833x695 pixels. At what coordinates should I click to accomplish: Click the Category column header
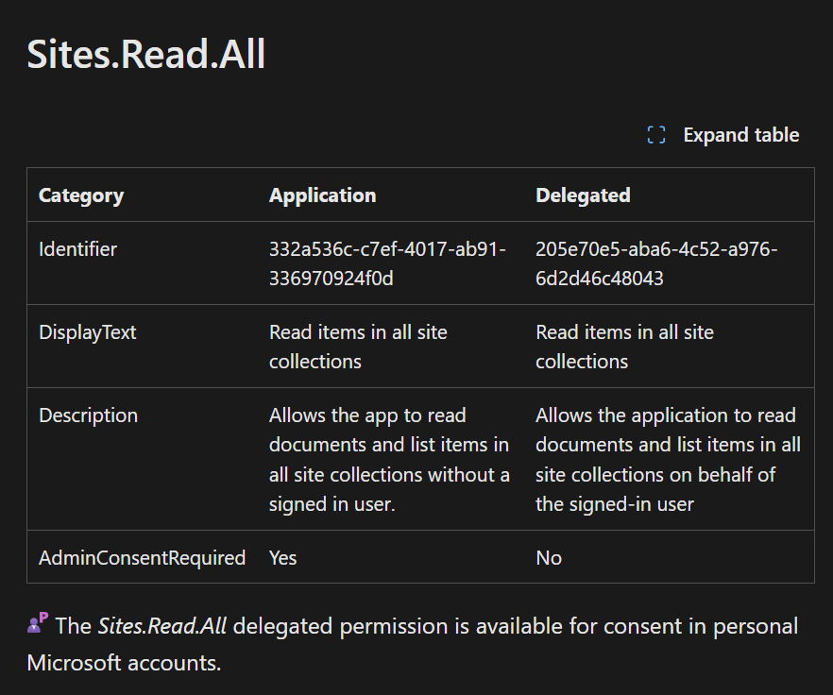click(81, 195)
